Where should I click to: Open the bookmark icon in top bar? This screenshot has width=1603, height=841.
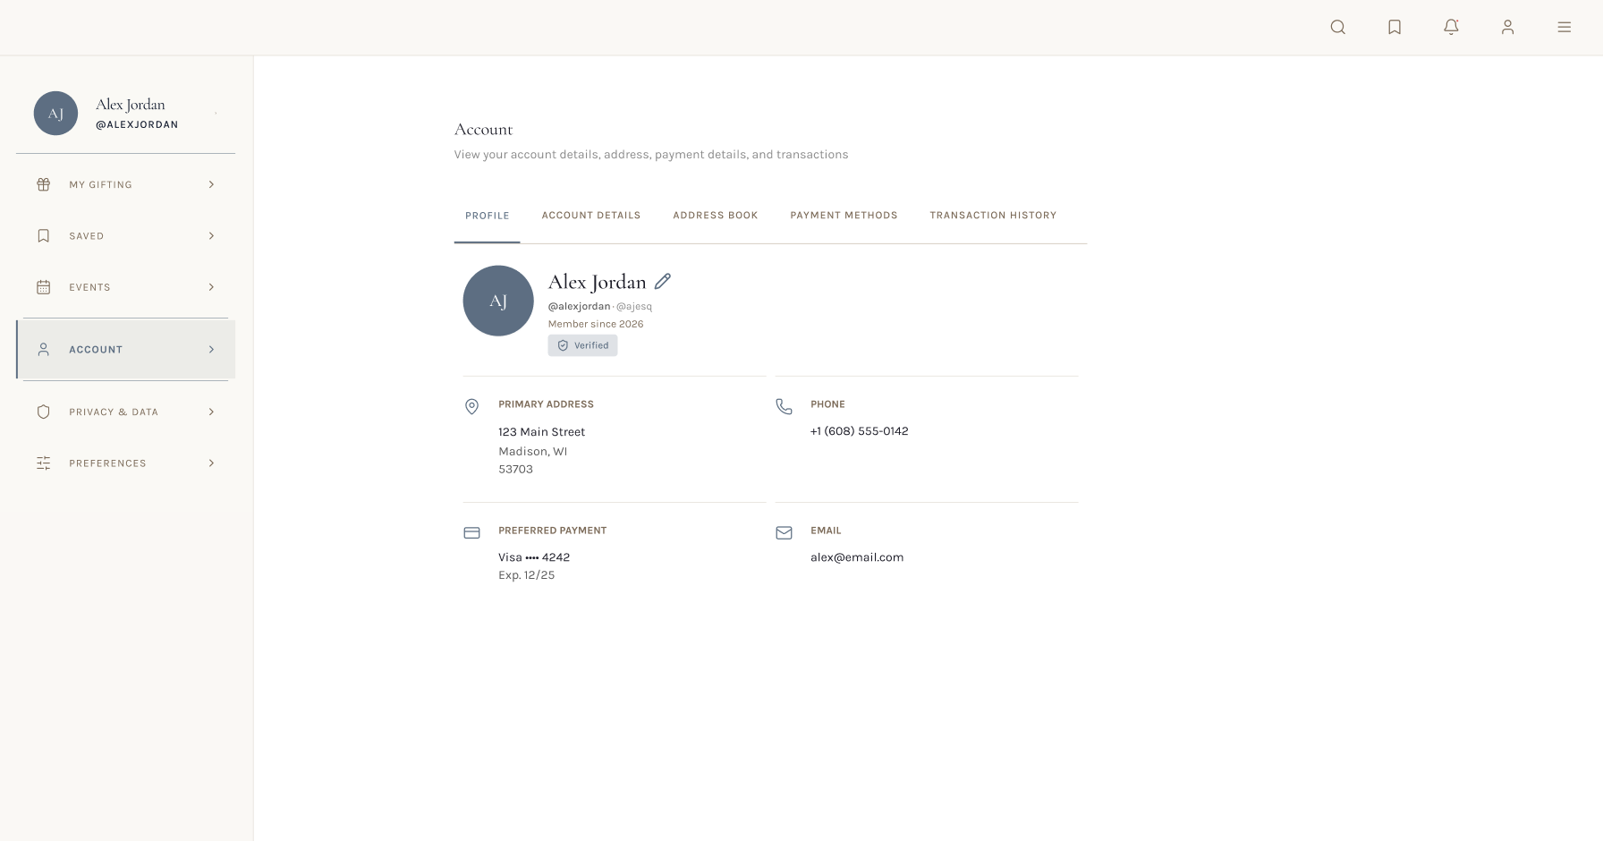(1395, 28)
